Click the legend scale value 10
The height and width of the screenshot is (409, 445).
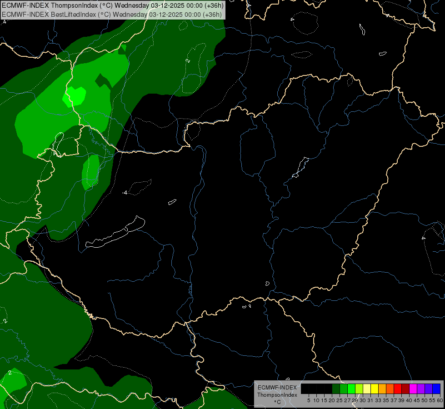click(316, 400)
